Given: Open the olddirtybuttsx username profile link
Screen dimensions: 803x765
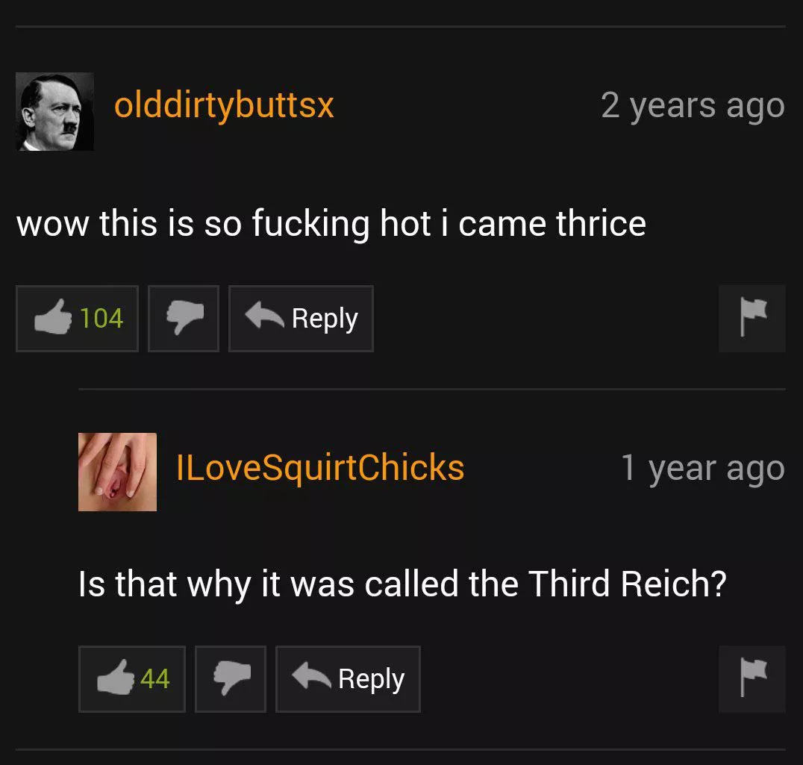Looking at the screenshot, I should coord(224,107).
